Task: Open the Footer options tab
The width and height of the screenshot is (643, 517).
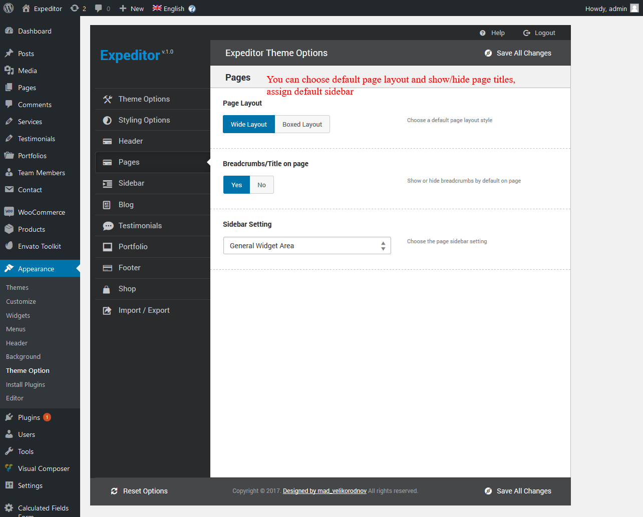Action: (129, 268)
